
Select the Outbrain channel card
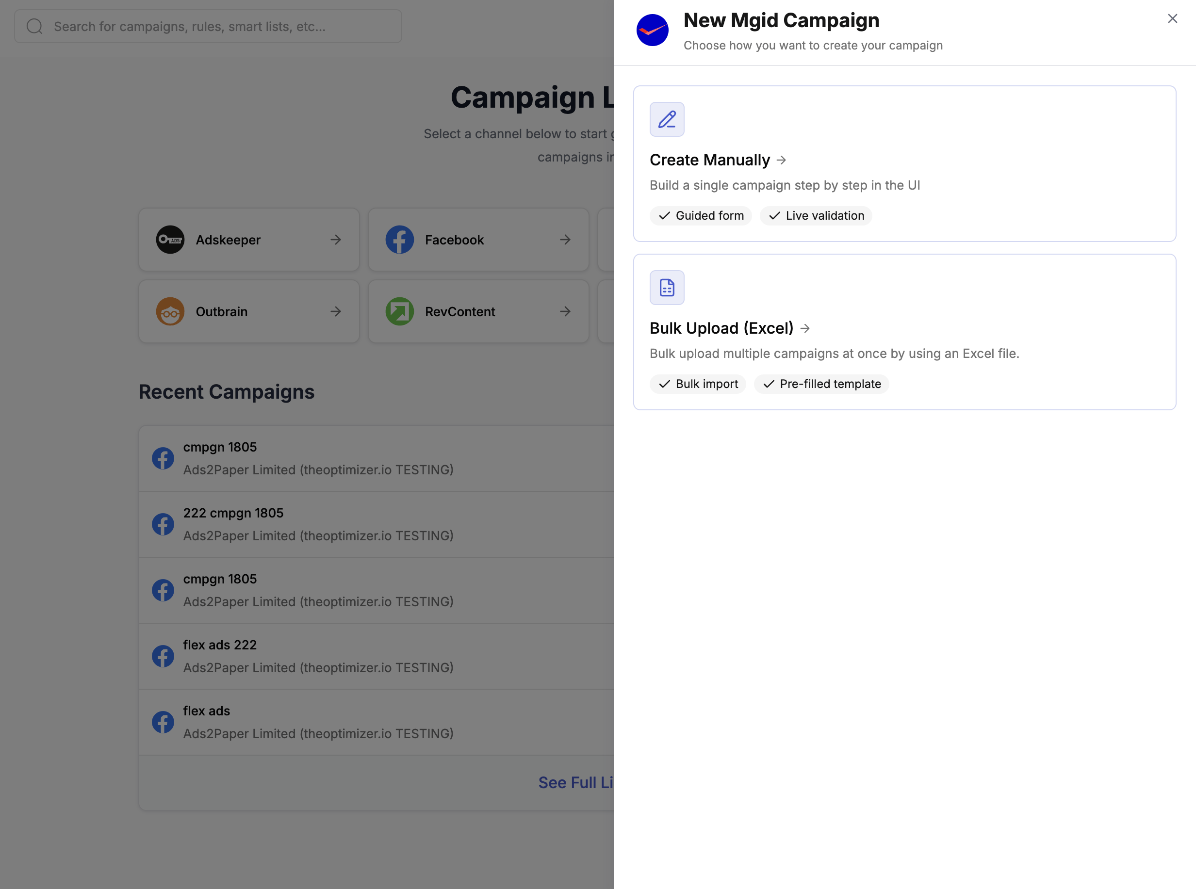coord(249,311)
